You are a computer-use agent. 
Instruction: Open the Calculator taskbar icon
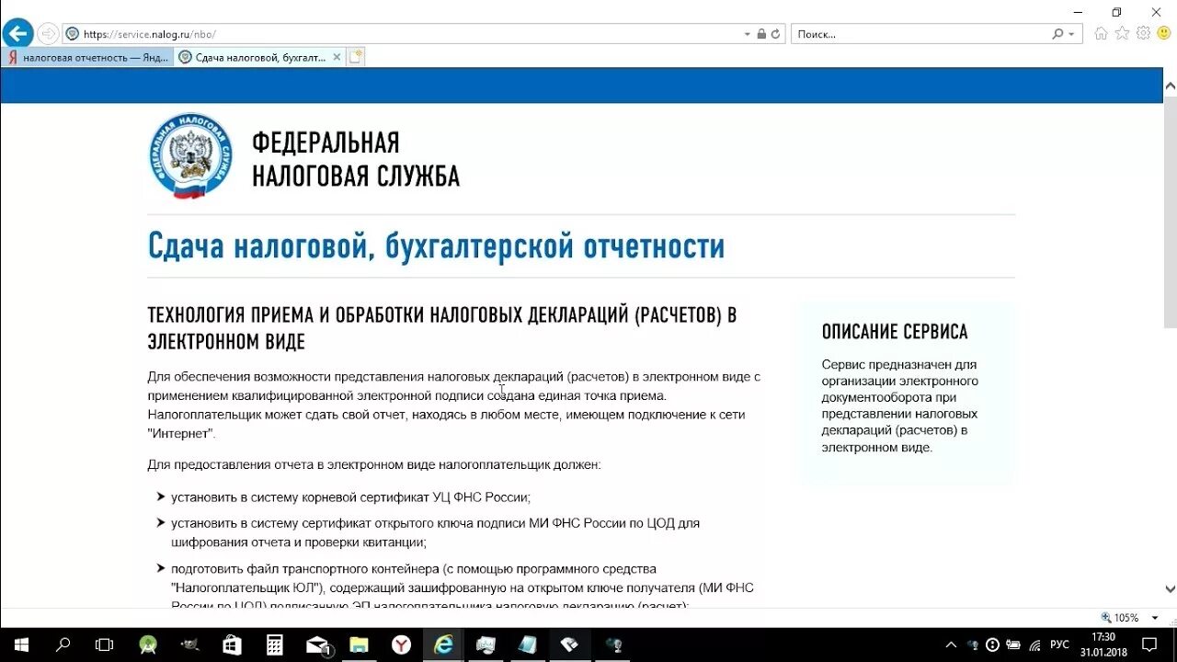click(x=274, y=645)
